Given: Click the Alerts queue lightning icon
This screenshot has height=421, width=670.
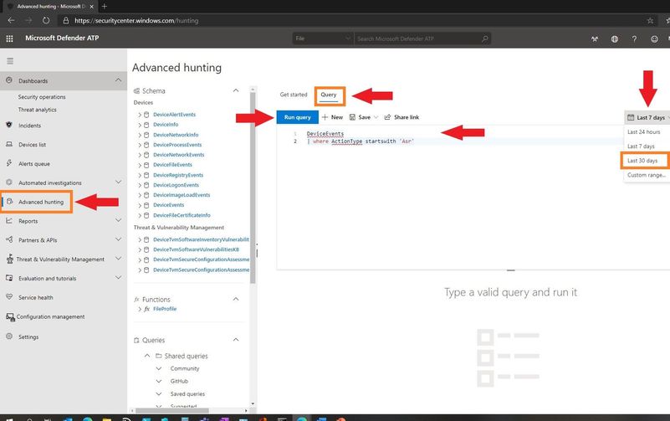Looking at the screenshot, I should [9, 163].
